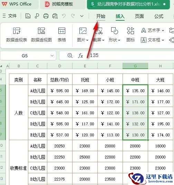The width and height of the screenshot is (174, 185).
Task: Open Print Preview icon
Action: (x=55, y=16)
